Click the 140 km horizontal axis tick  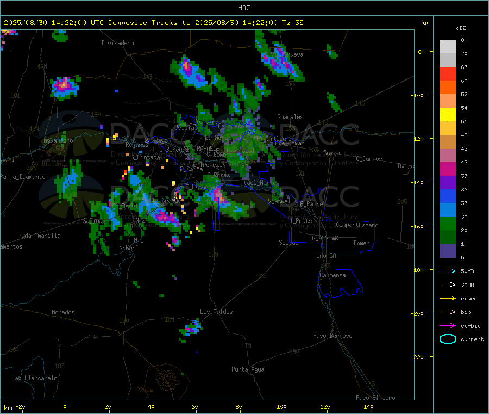pos(368,406)
